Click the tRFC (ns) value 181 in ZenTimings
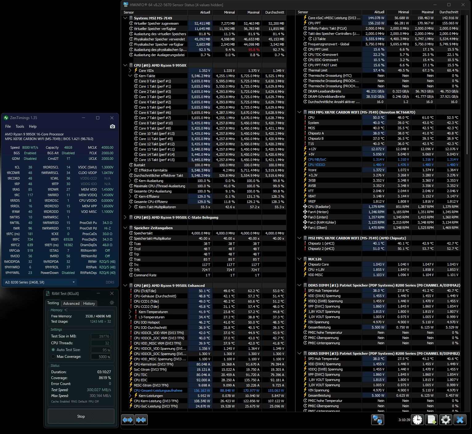 point(30,234)
